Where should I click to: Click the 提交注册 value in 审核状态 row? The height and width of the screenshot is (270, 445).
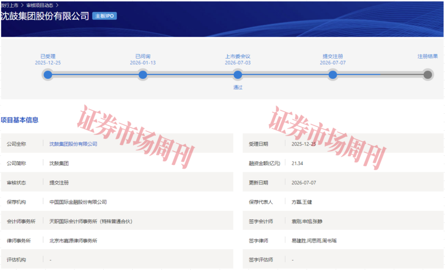tap(59, 183)
